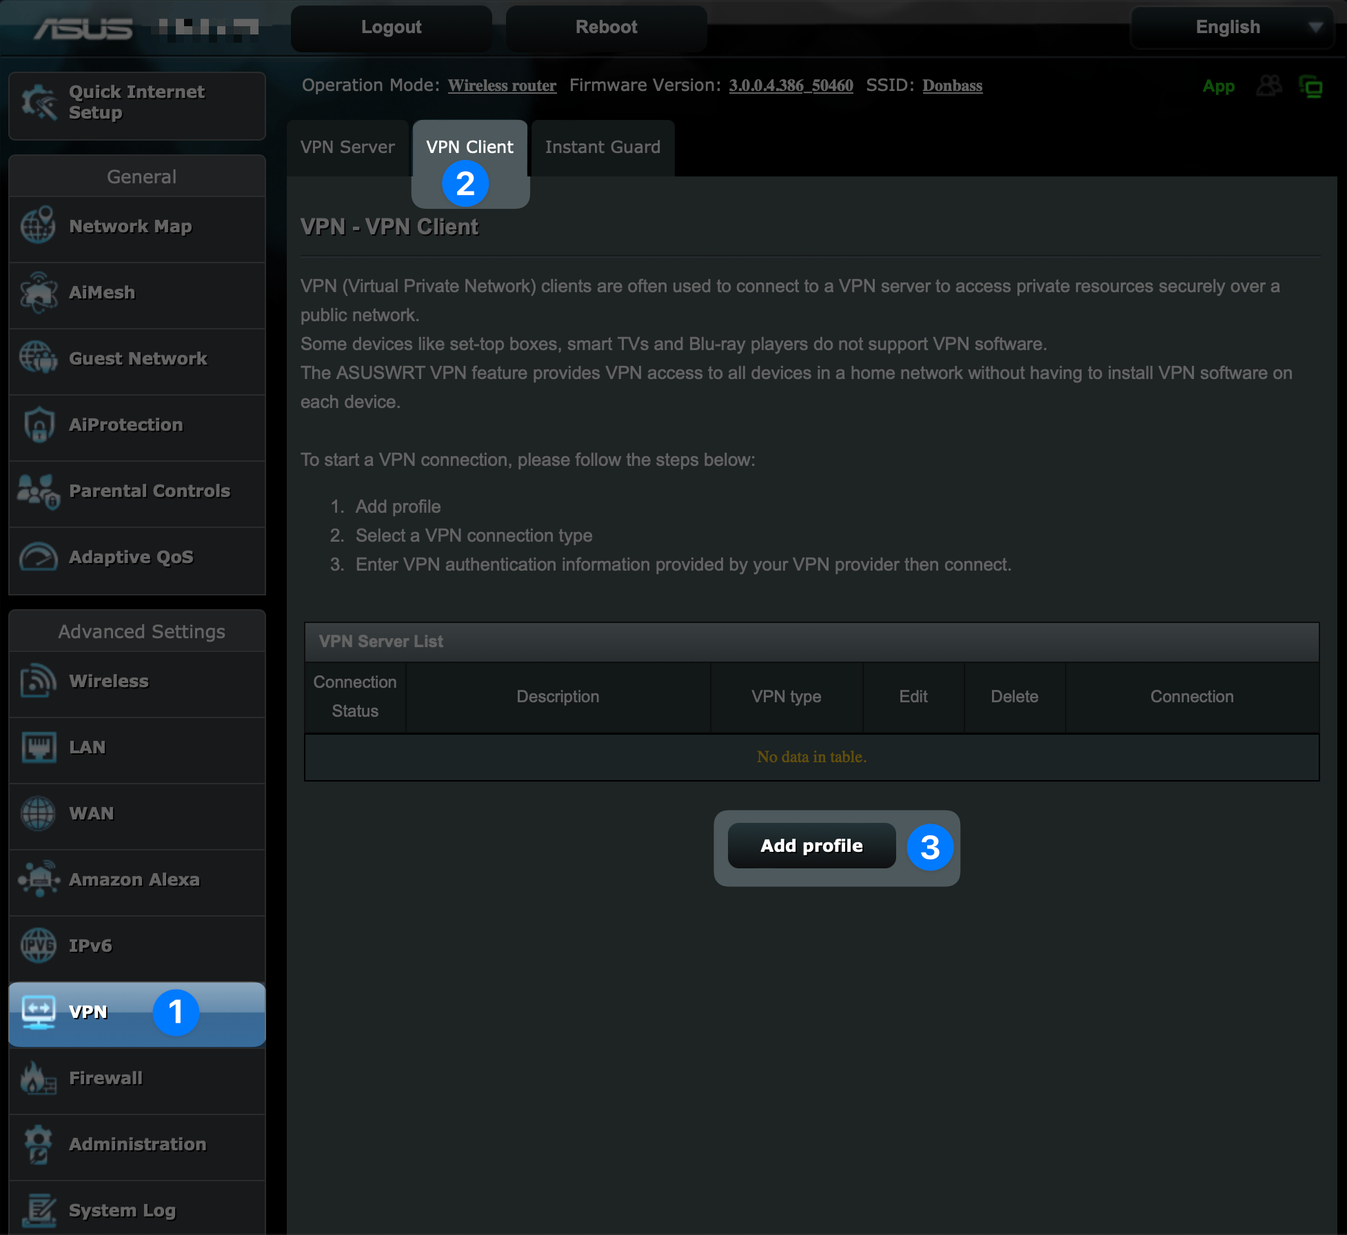Viewport: 1347px width, 1235px height.
Task: Click the green network monitor icon
Action: pos(1310,86)
